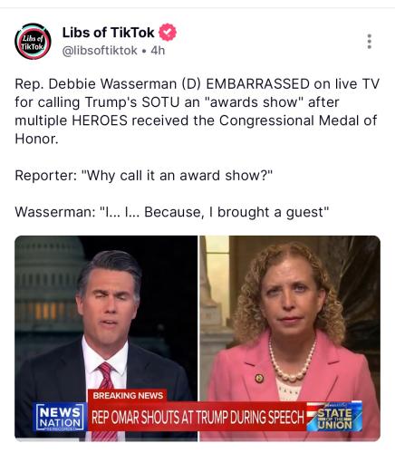This screenshot has width=395, height=453.
Task: Open the @libsoftiktok handle link
Action: [100, 51]
